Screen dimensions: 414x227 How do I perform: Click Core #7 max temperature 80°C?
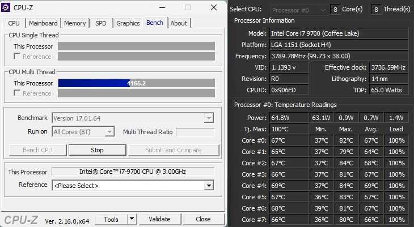point(346,220)
